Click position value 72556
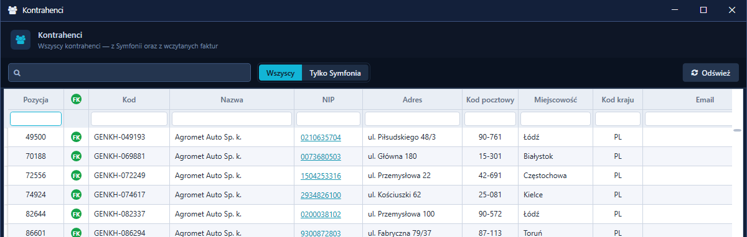 [x=35, y=176]
